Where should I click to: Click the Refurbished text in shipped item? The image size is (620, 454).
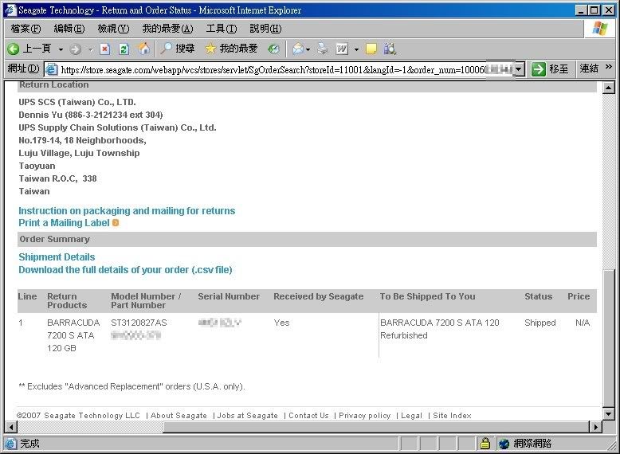[404, 335]
